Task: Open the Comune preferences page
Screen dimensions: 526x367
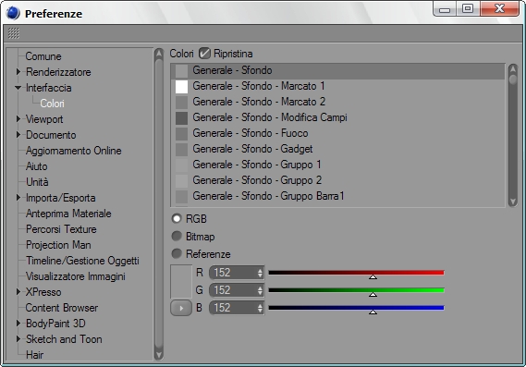Action: tap(43, 56)
